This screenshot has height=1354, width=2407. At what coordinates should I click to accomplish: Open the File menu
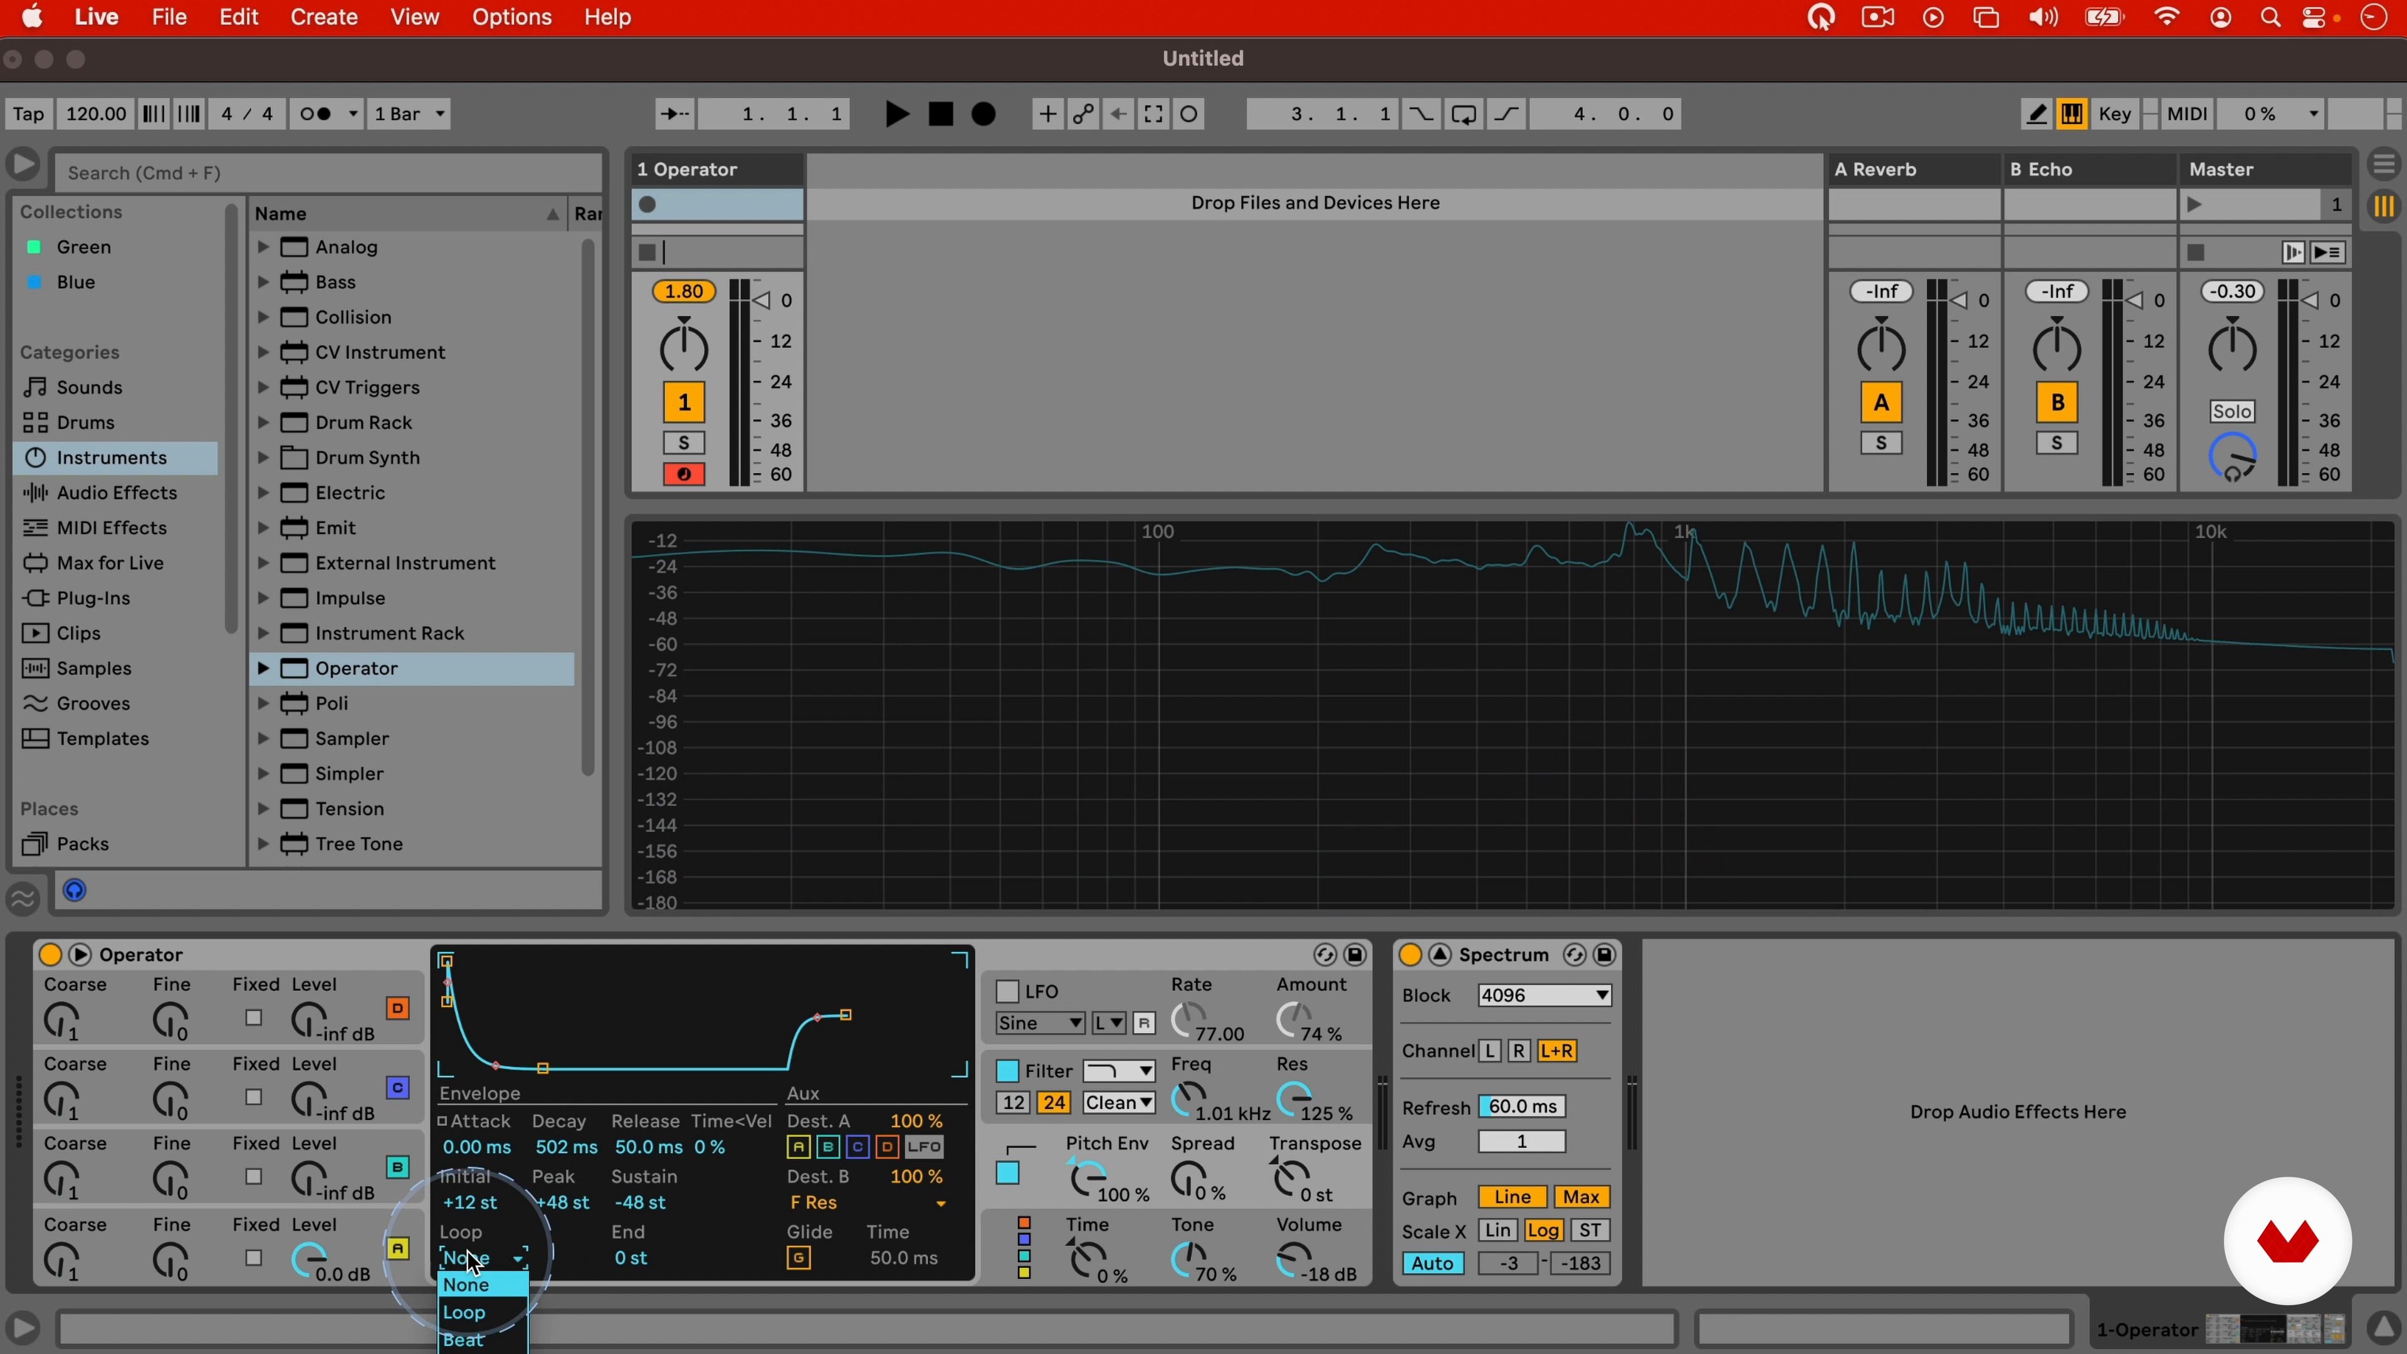pos(169,17)
